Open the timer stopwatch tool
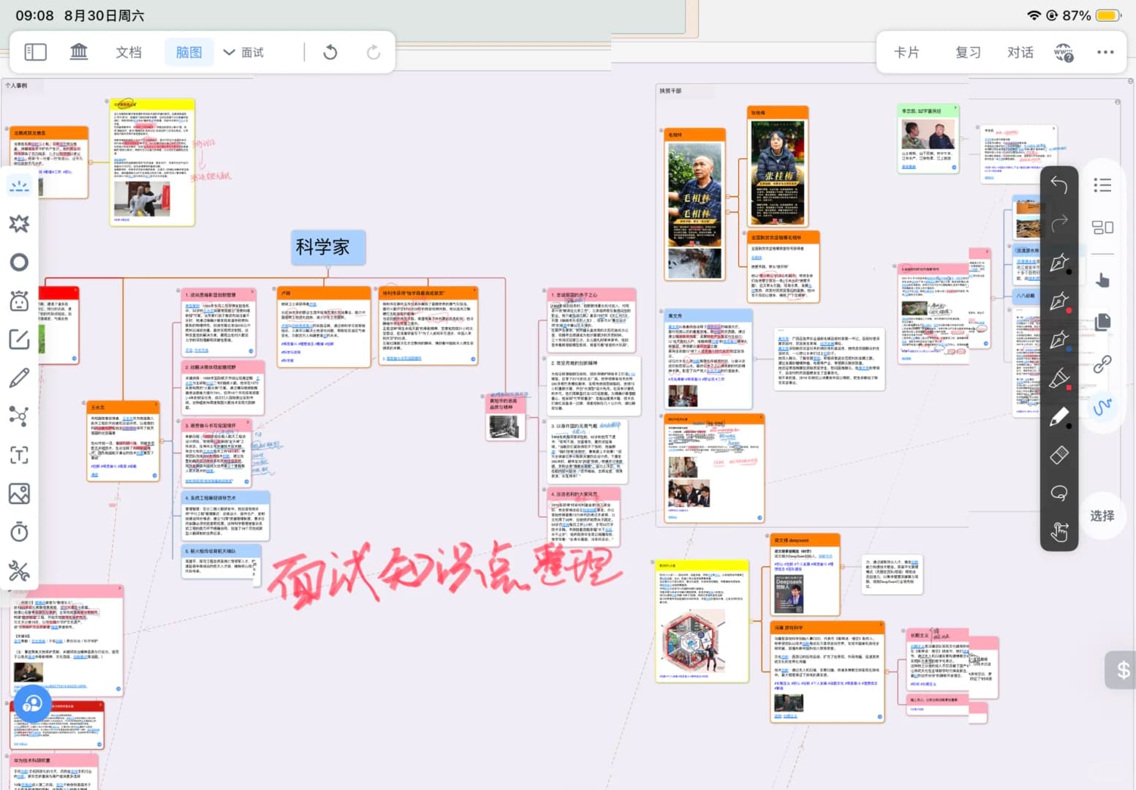Image resolution: width=1136 pixels, height=790 pixels. tap(19, 532)
